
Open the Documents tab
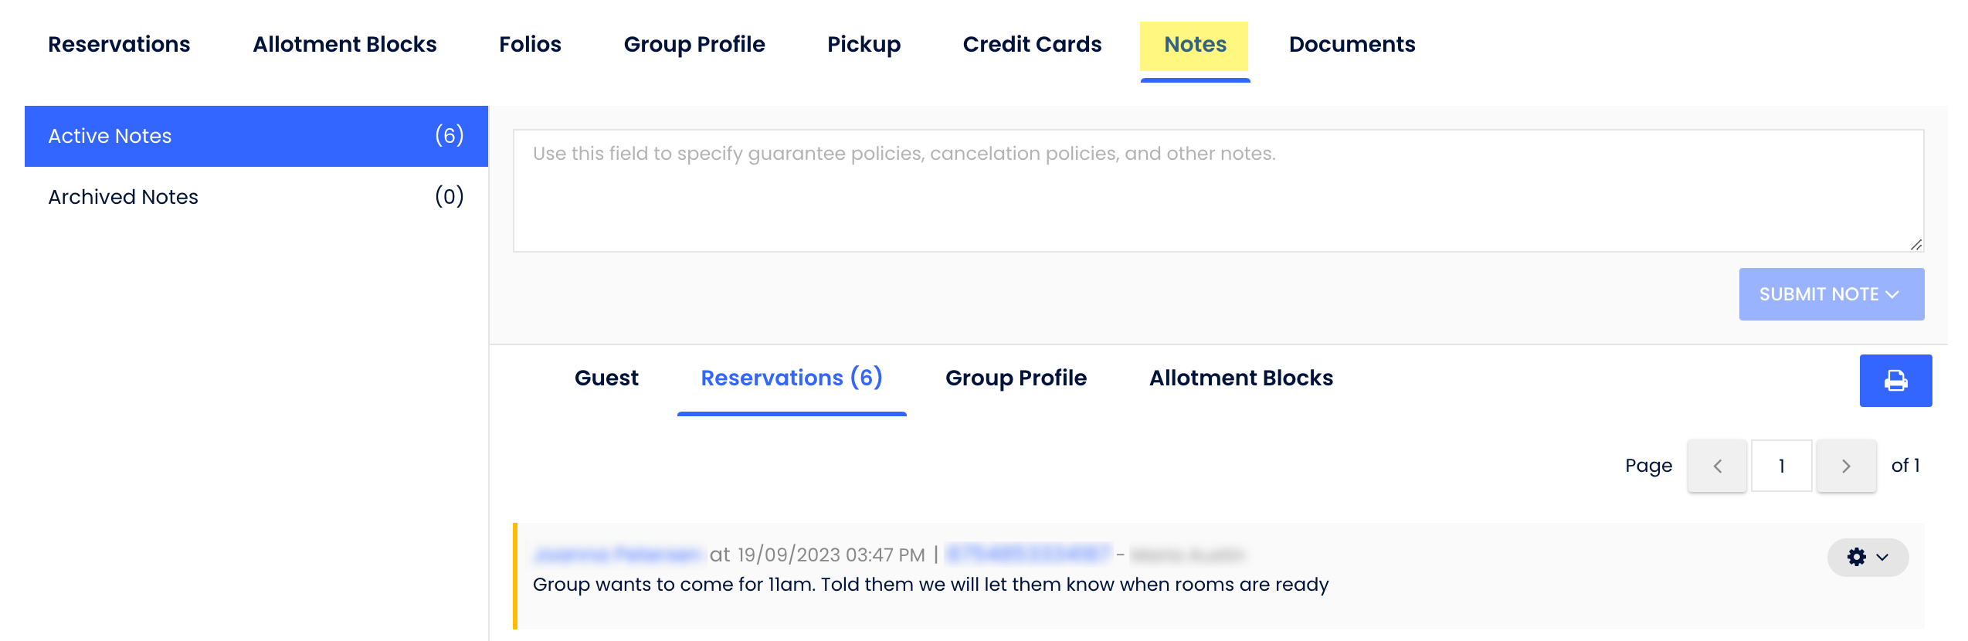click(x=1352, y=45)
